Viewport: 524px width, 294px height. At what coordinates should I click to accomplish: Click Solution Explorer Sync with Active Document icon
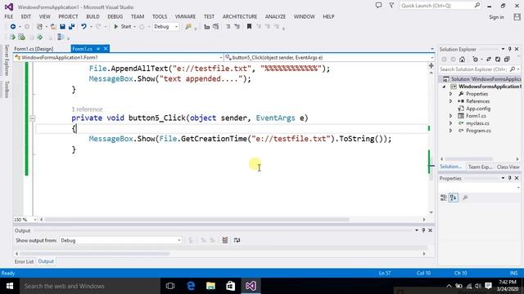489,60
